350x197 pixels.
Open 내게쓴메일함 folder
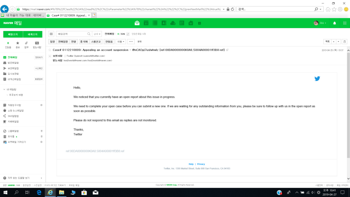click(14, 79)
